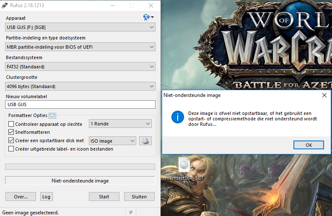Toggle Controleer apparaat op slechte checkbox

11,124
